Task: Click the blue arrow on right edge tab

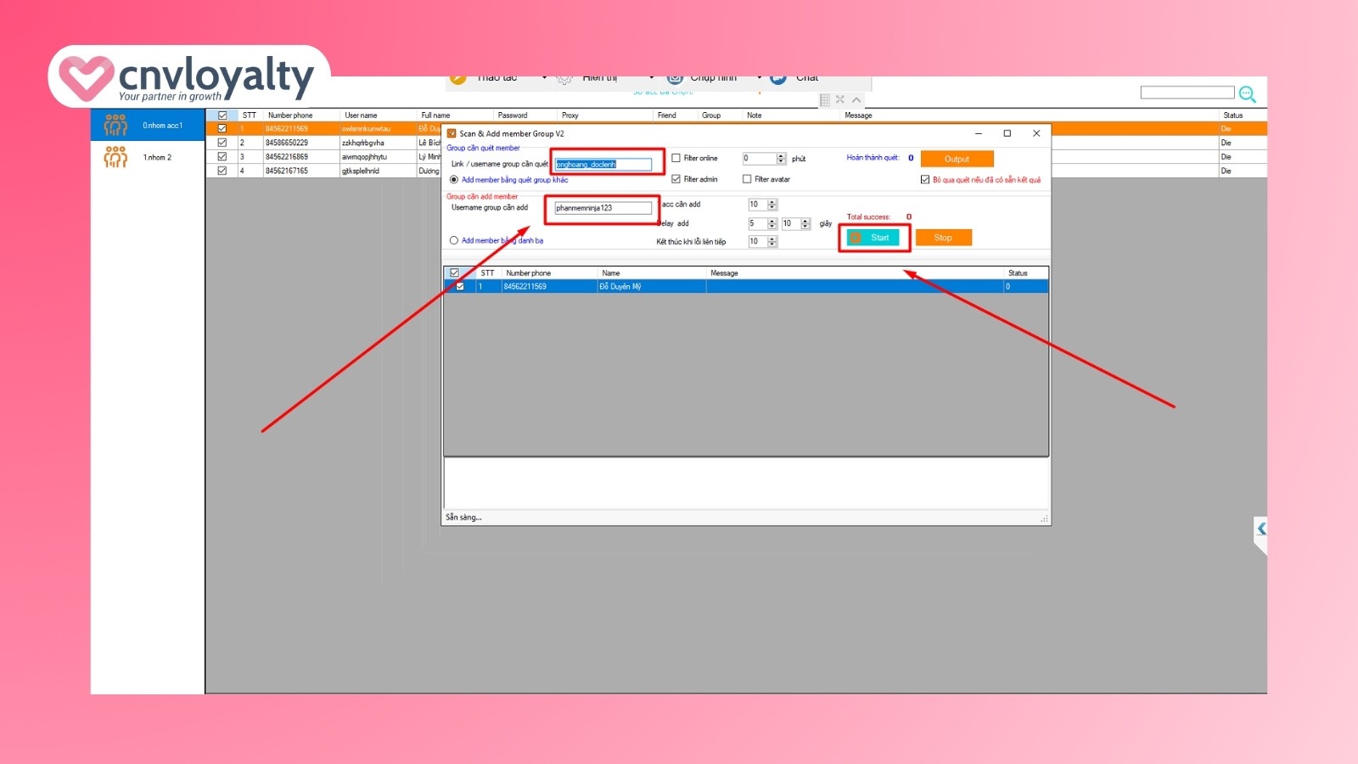Action: click(x=1261, y=529)
